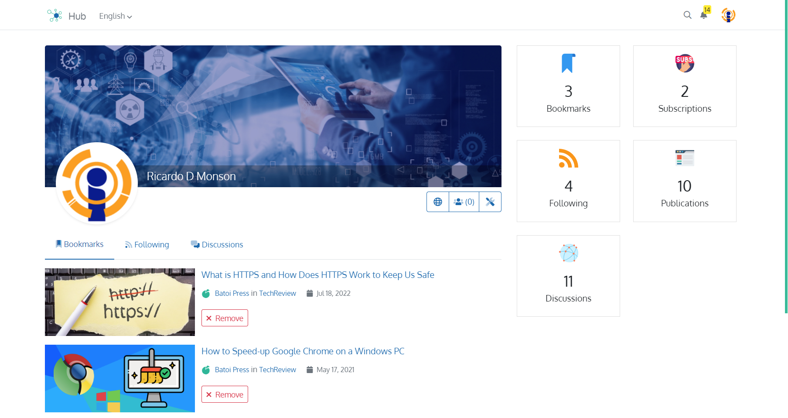Click the page vertical scrollbar
Viewport: 788px width, 418px height.
pos(786,157)
